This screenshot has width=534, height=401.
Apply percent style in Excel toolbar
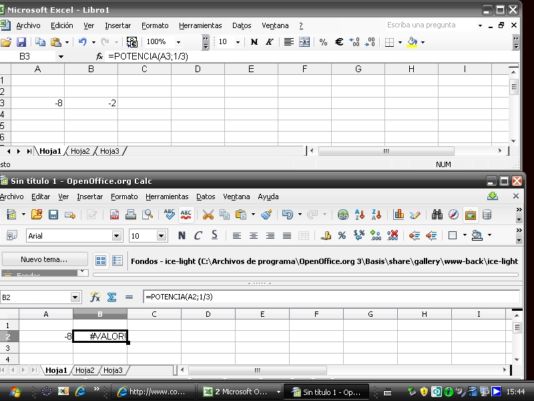coord(323,42)
